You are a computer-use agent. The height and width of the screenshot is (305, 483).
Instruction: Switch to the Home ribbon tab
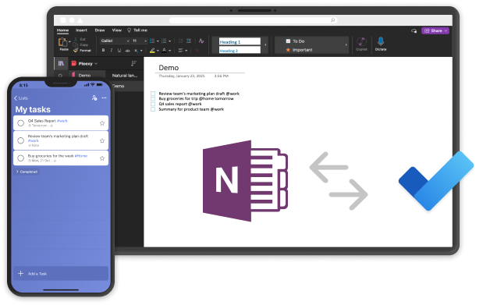pyautogui.click(x=63, y=30)
